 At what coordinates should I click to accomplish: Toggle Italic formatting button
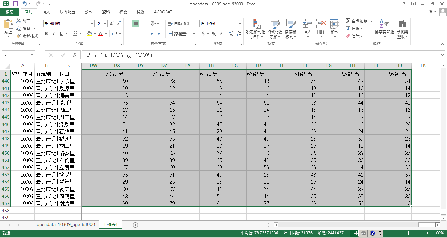[x=54, y=34]
